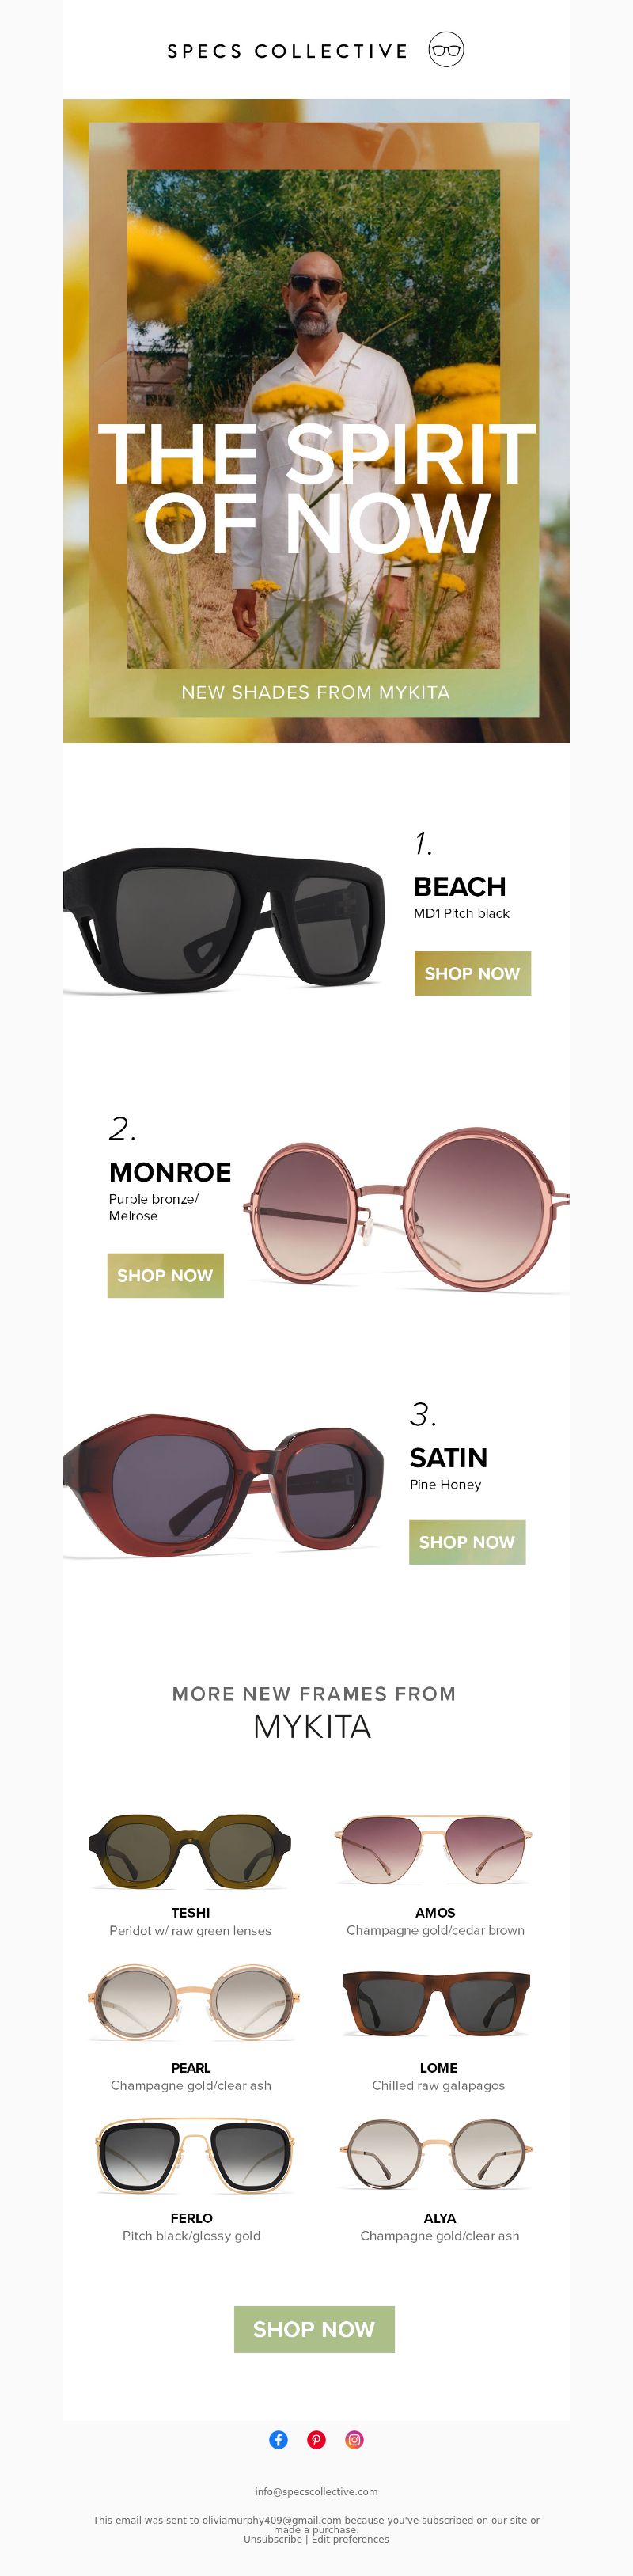
Task: Open the Facebook social icon
Action: coord(279,2439)
